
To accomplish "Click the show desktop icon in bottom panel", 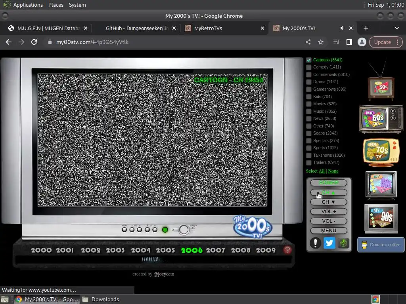I will (x=5, y=299).
